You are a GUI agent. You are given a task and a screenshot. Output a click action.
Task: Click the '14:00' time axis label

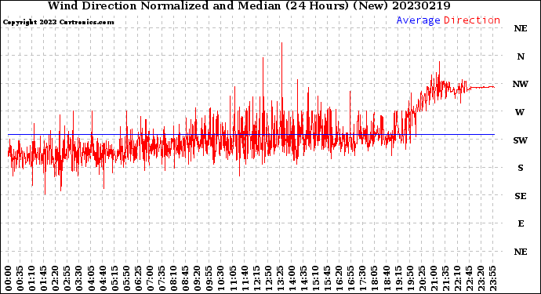tap(292, 278)
